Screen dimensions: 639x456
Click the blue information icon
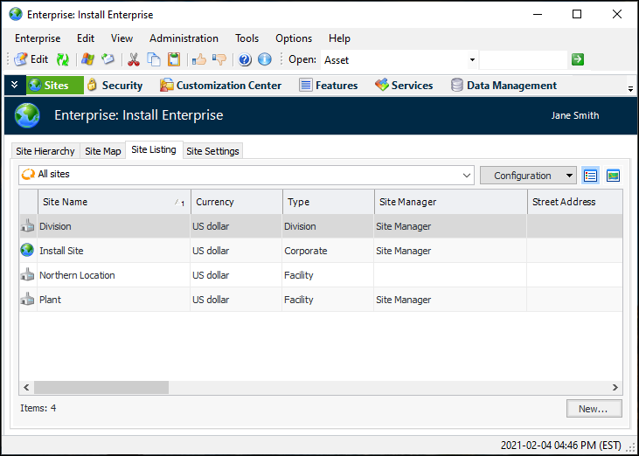[264, 59]
